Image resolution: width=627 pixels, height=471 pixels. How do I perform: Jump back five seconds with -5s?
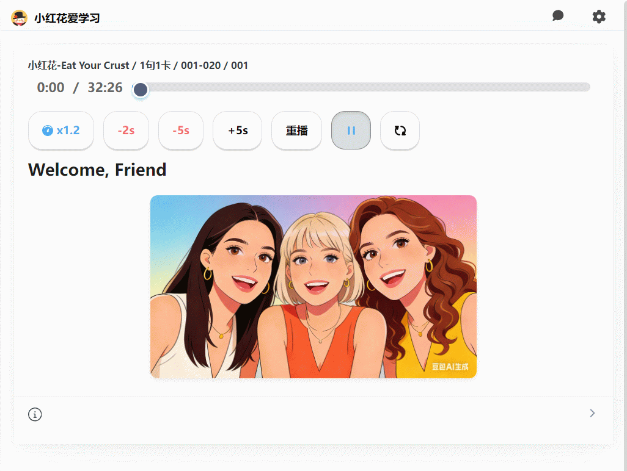click(180, 131)
